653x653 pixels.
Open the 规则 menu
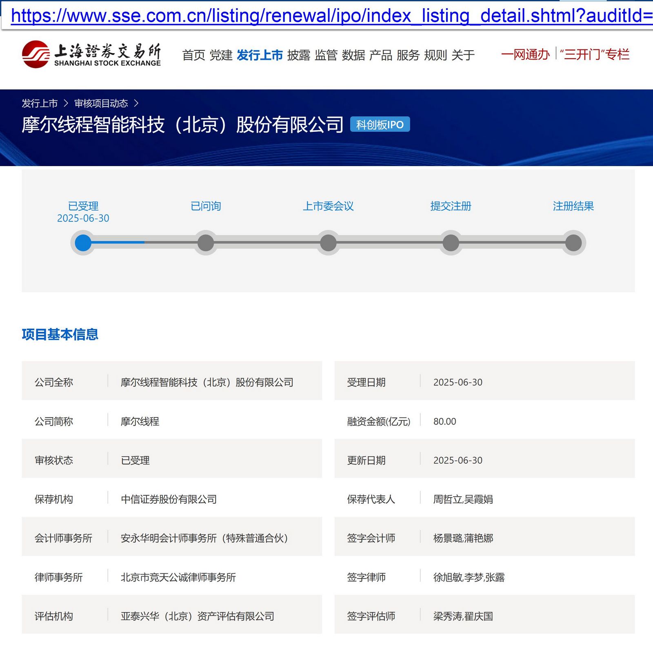tap(435, 55)
